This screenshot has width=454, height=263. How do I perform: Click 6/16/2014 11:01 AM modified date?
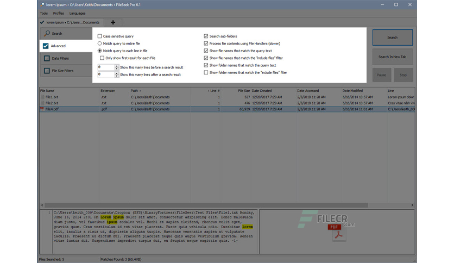pyautogui.click(x=357, y=109)
